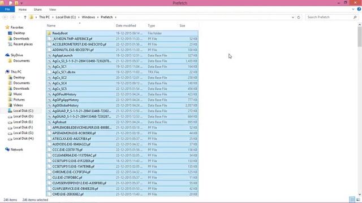Select the ADDINUTIL.EXE prefetch file

click(122, 50)
